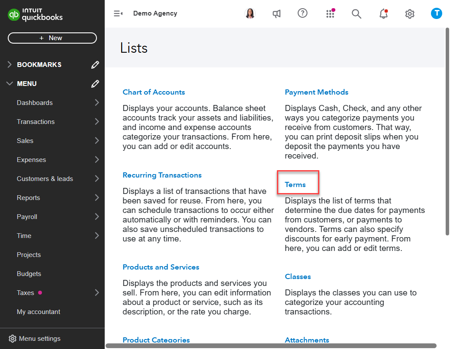The image size is (450, 349).
Task: Collapse the MENU section chevron
Action: [x=10, y=83]
